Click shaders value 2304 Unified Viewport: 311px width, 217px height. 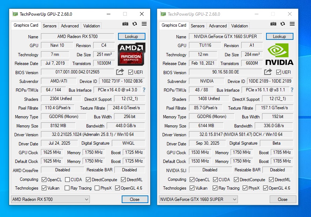click(x=61, y=99)
